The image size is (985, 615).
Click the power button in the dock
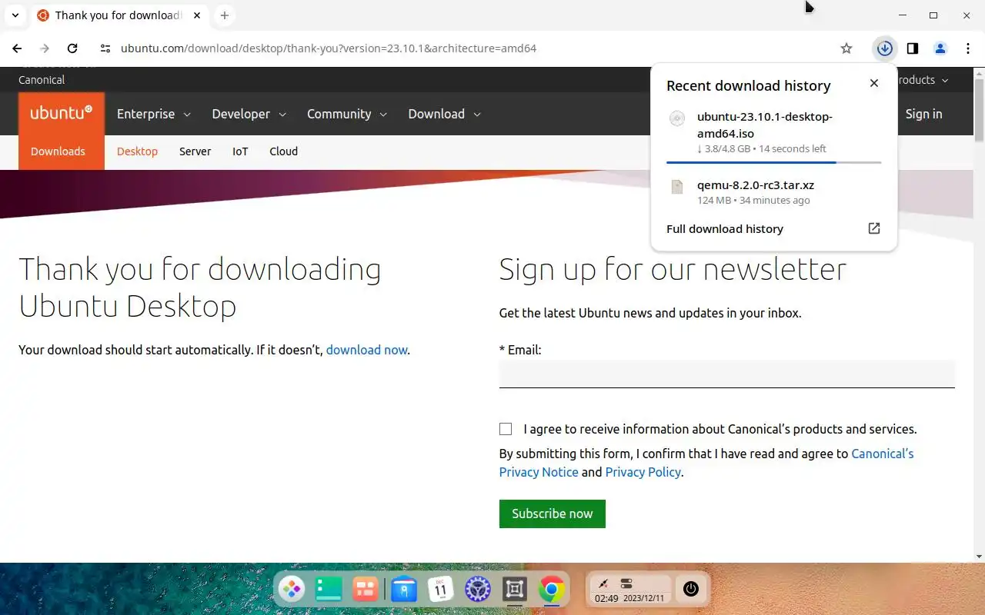(691, 590)
